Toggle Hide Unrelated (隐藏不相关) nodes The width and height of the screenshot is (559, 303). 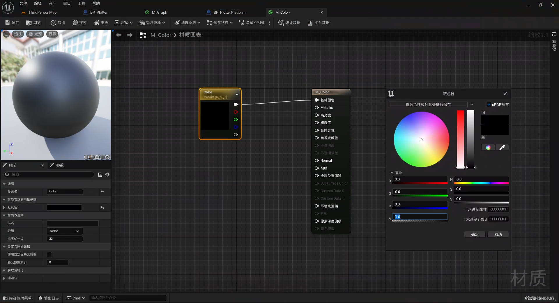(252, 22)
